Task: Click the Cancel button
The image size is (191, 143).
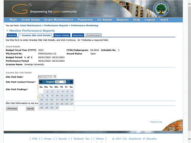Action: (x=30, y=108)
